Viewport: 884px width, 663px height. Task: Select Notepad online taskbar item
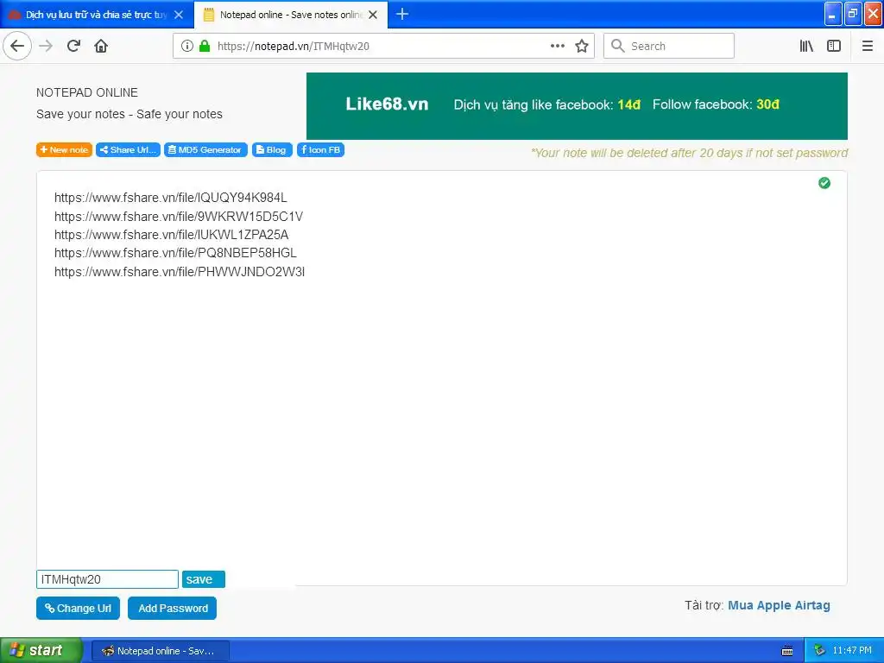(x=160, y=651)
